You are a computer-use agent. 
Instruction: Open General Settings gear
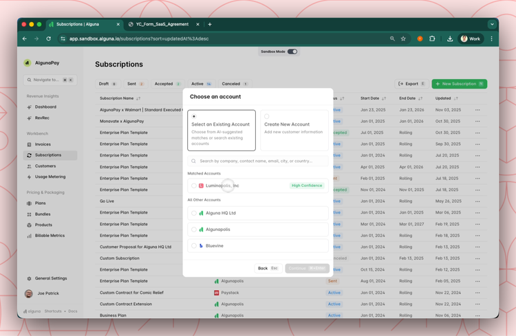point(29,278)
